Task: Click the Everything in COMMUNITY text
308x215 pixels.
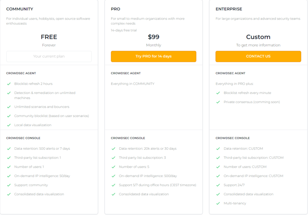Action: click(x=132, y=83)
